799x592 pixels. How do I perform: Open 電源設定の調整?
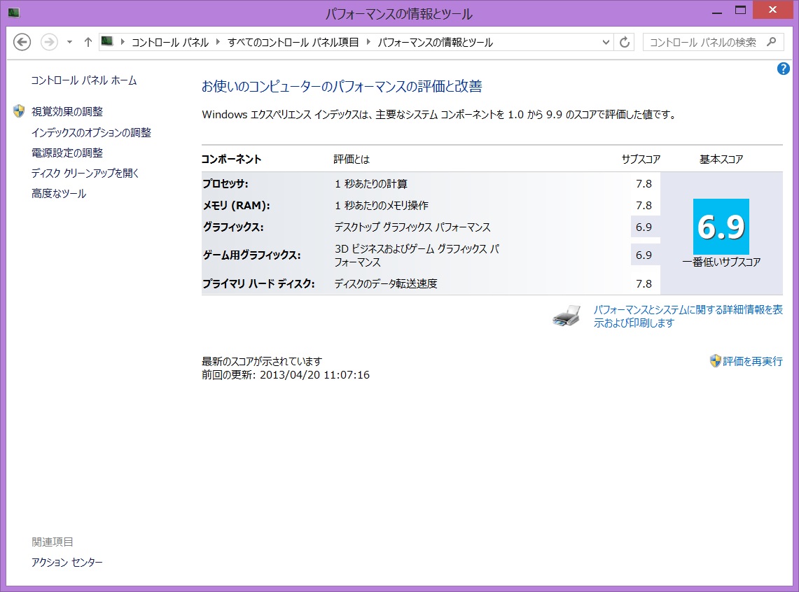pos(67,153)
